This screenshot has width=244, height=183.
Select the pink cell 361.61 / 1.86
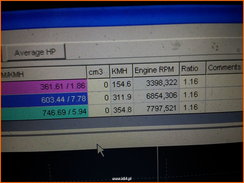(44, 87)
